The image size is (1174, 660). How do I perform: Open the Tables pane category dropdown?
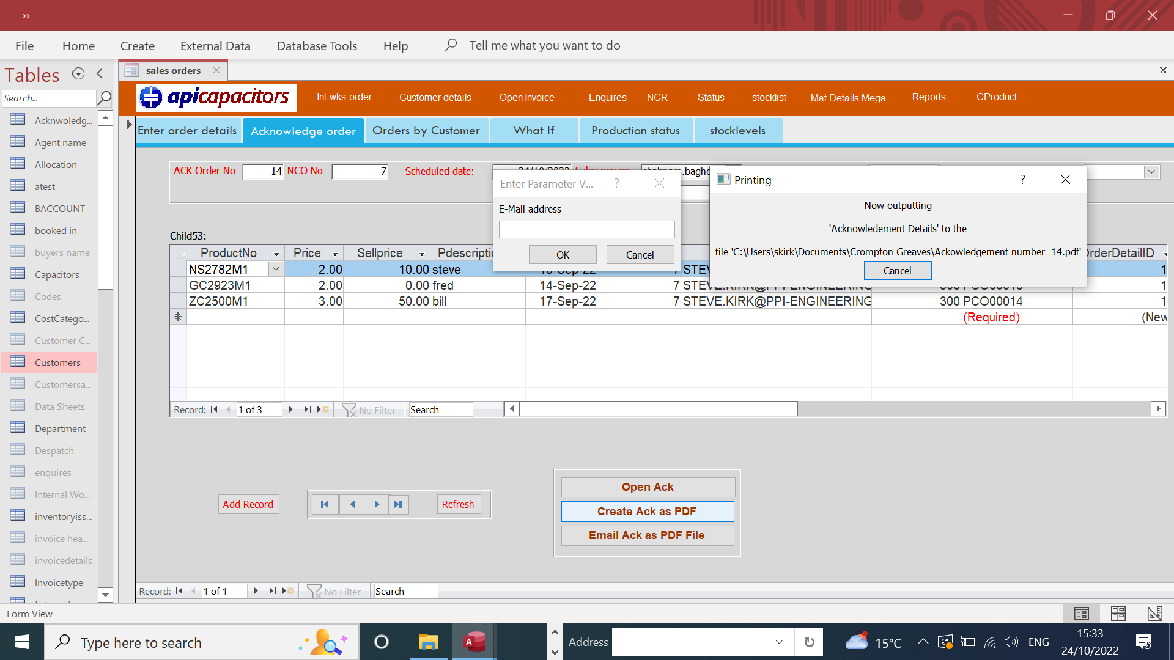click(78, 74)
